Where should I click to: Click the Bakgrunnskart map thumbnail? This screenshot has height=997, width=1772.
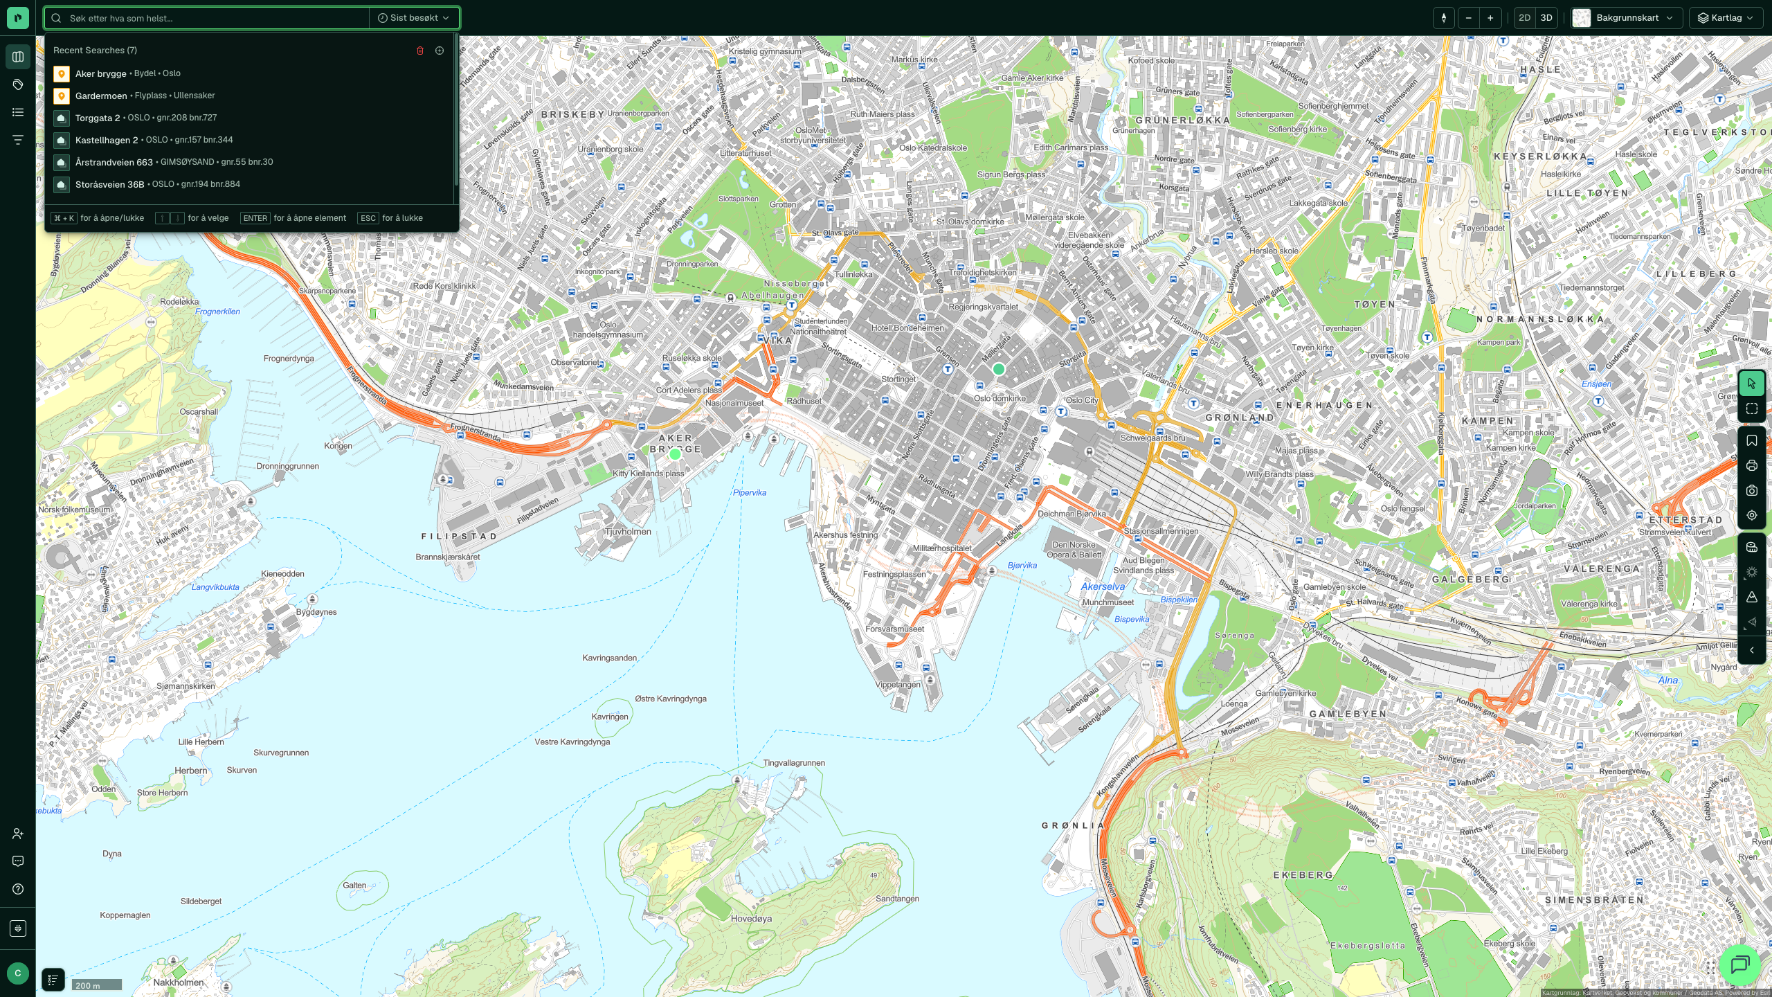click(1582, 18)
